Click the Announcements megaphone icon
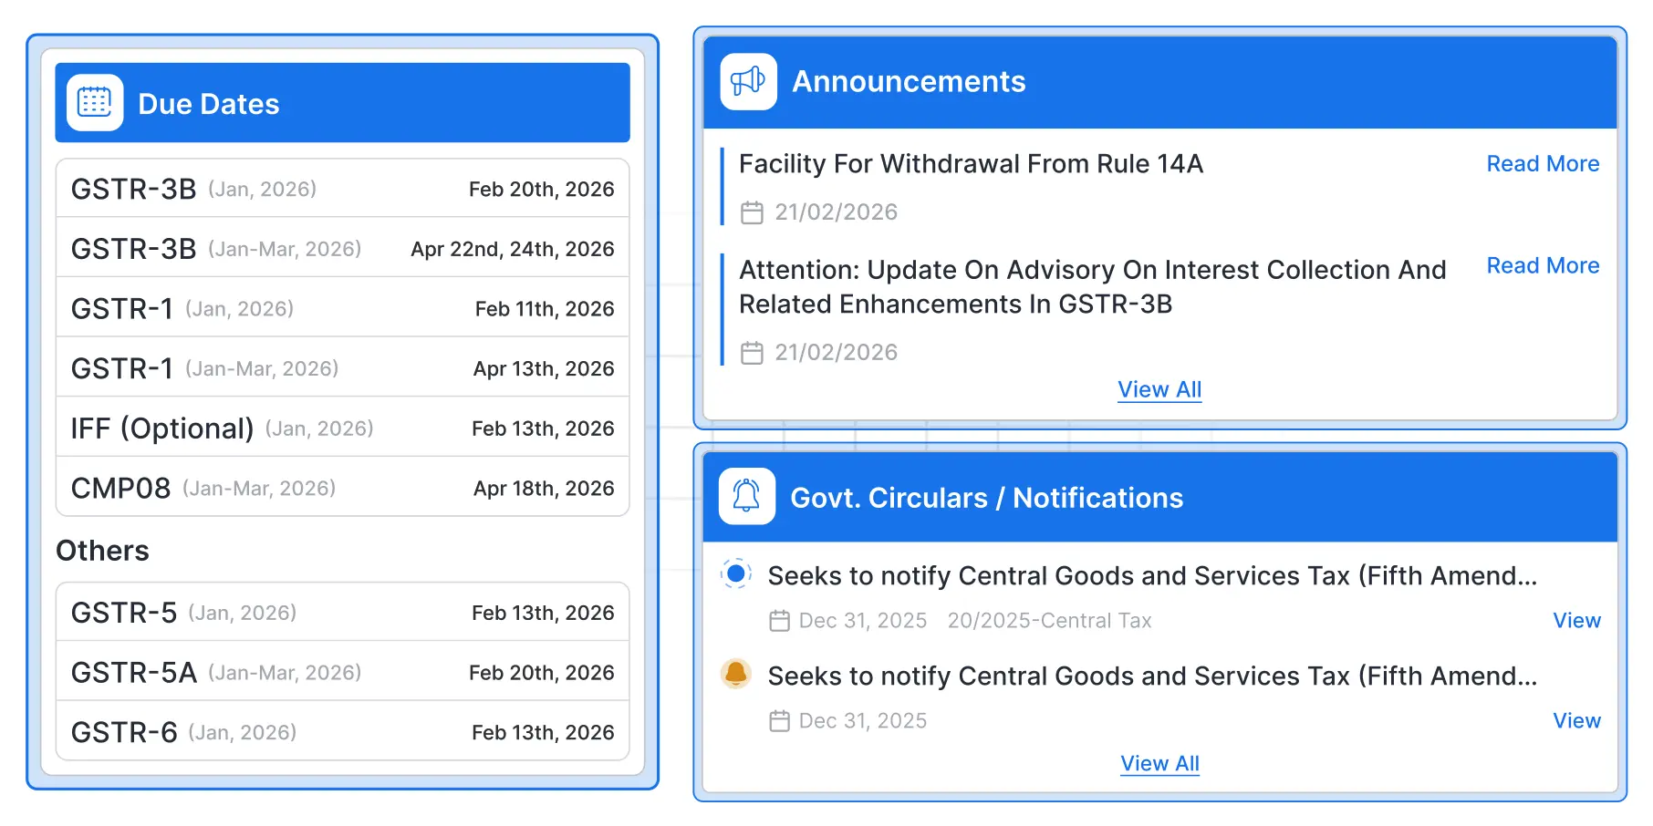Viewport: 1653px width, 826px height. point(748,81)
